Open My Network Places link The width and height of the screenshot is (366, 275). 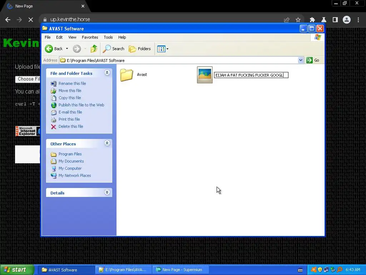coord(75,175)
